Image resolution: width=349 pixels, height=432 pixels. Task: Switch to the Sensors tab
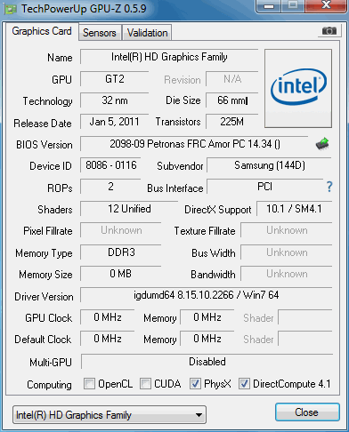(100, 33)
